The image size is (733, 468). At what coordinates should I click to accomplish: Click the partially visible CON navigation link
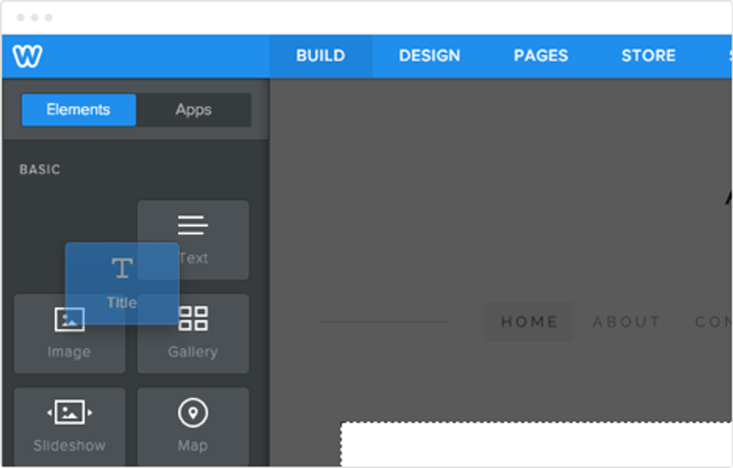713,321
